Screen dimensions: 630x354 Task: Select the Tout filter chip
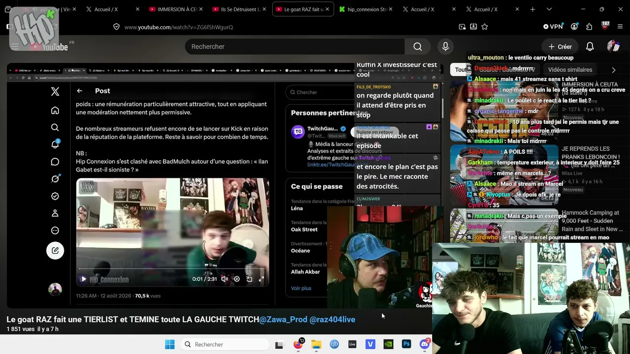tap(461, 70)
